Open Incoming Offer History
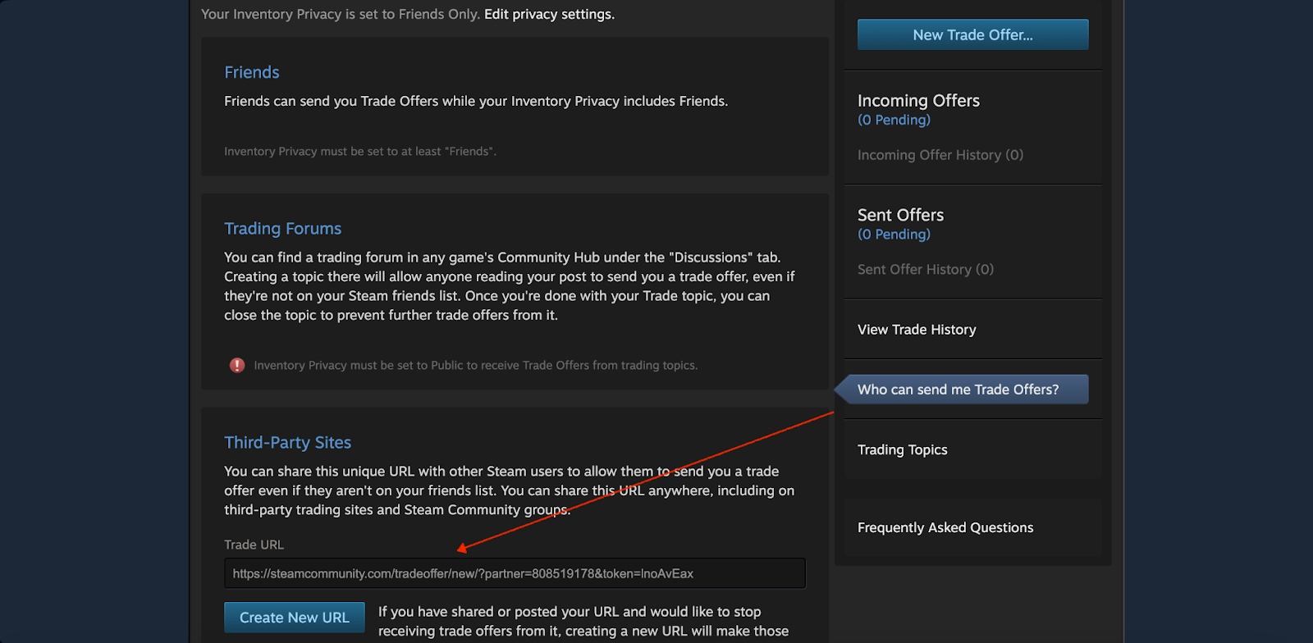The image size is (1313, 643). (940, 155)
